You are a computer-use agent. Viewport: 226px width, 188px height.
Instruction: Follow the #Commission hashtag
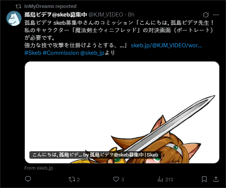[x=61, y=53]
